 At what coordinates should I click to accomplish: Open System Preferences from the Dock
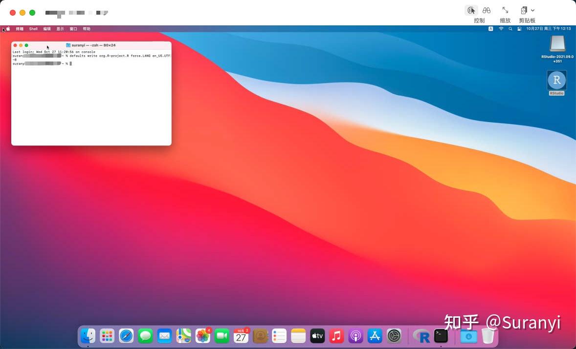pos(393,336)
